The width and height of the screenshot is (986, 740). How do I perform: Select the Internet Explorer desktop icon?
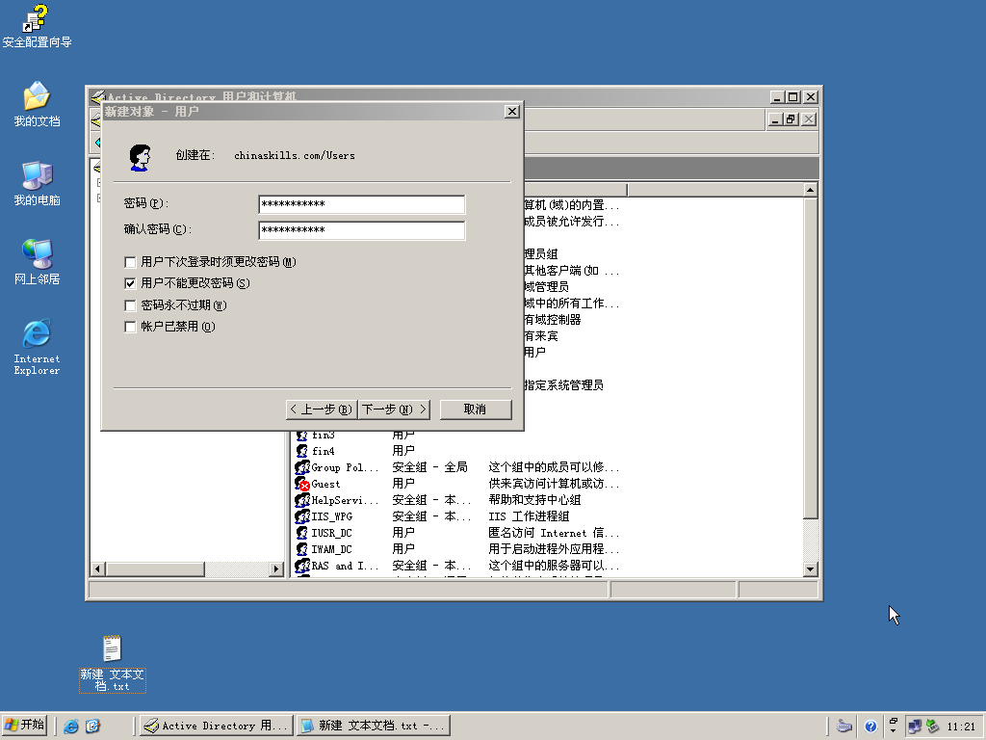coord(37,347)
